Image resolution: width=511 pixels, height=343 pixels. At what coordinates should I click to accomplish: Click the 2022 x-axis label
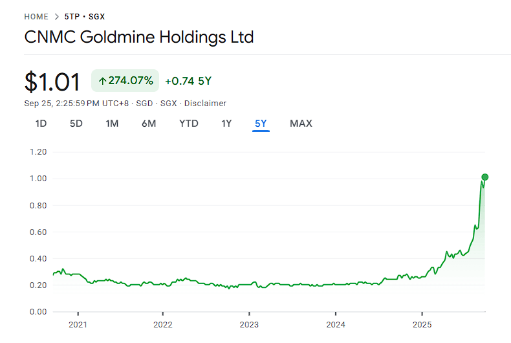click(163, 325)
